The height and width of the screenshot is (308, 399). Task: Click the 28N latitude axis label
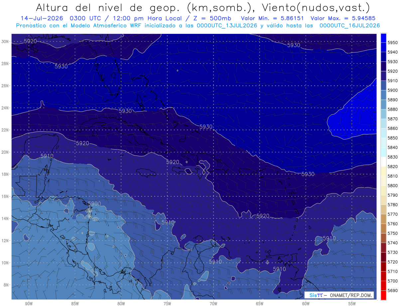tap(5, 63)
